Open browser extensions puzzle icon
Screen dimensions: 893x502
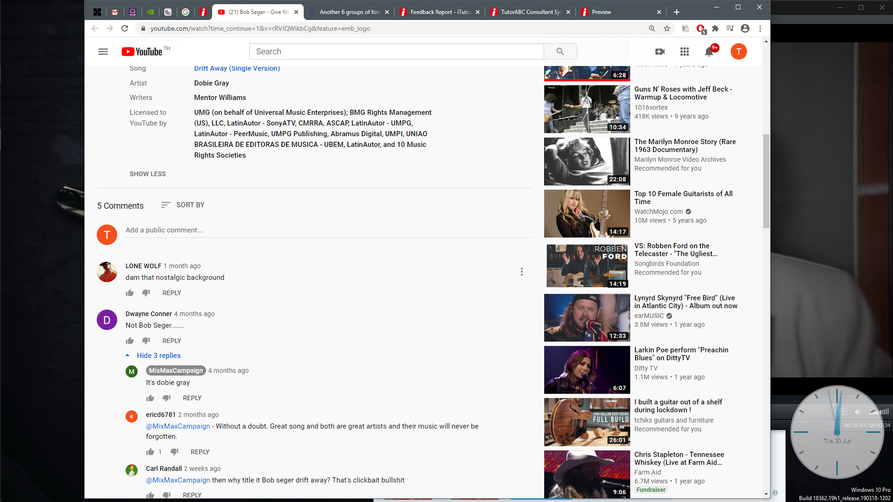[715, 28]
